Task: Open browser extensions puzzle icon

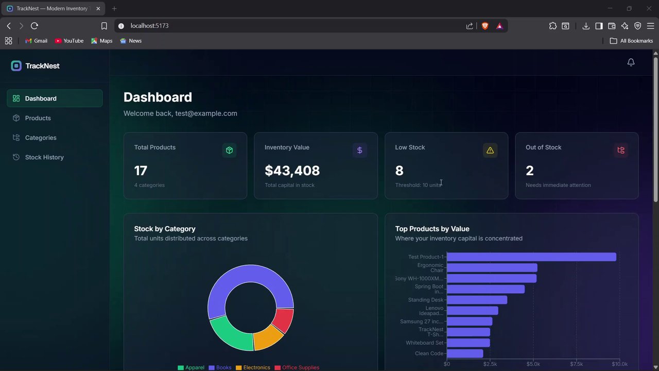Action: pyautogui.click(x=553, y=26)
